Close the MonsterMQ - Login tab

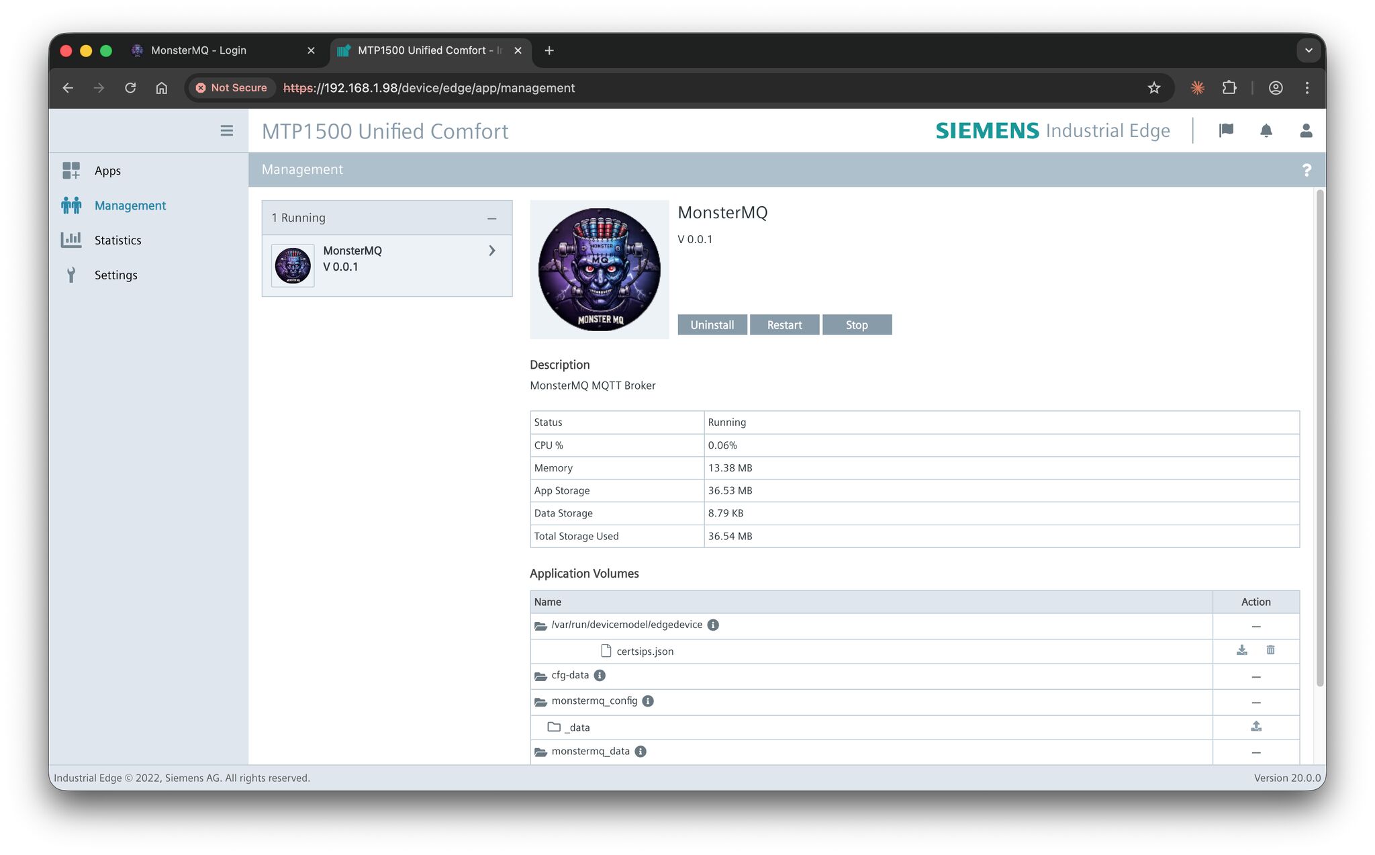311,50
